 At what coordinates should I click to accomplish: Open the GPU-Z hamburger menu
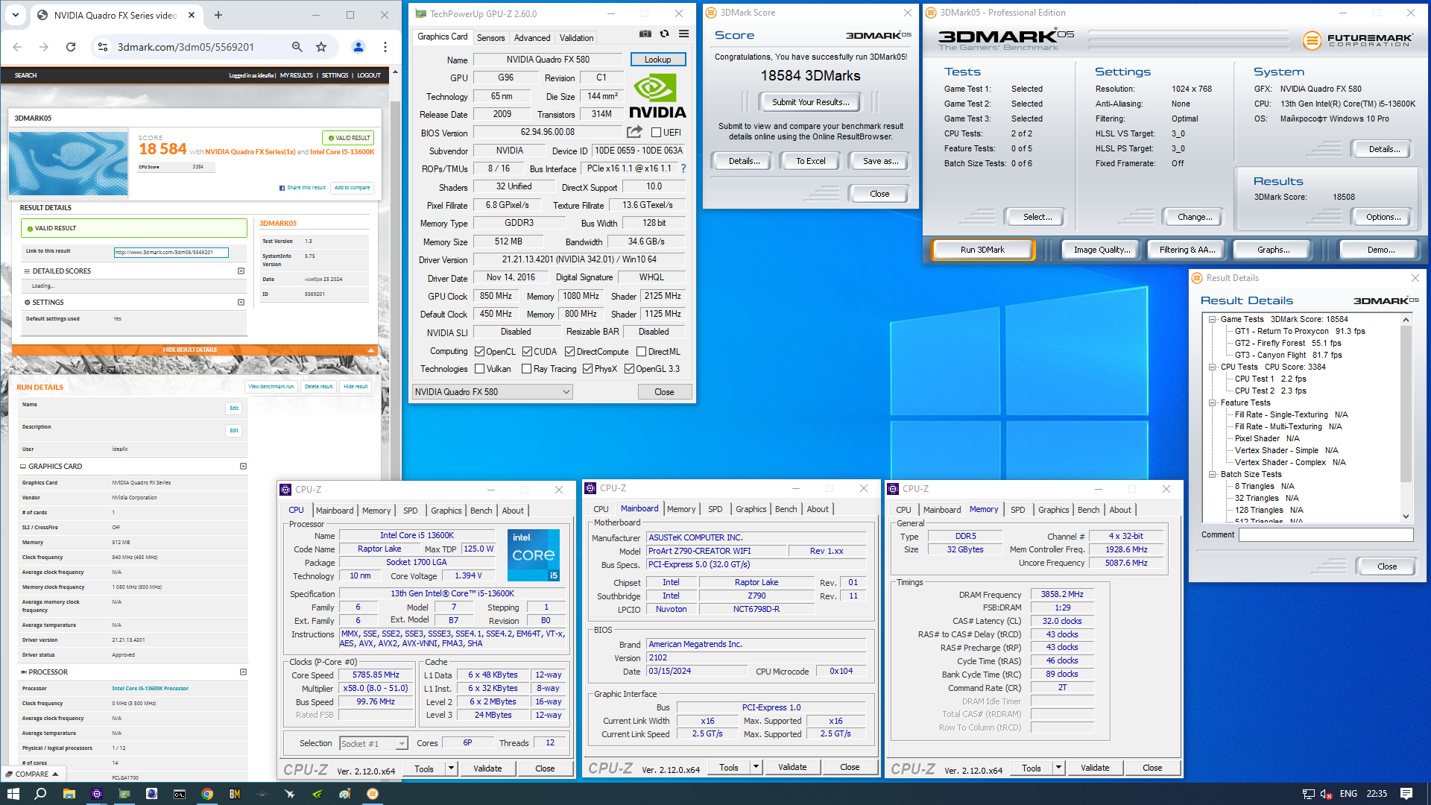point(683,34)
